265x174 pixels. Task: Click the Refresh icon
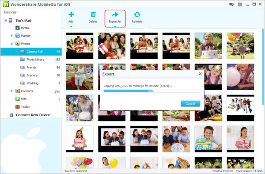137,15
